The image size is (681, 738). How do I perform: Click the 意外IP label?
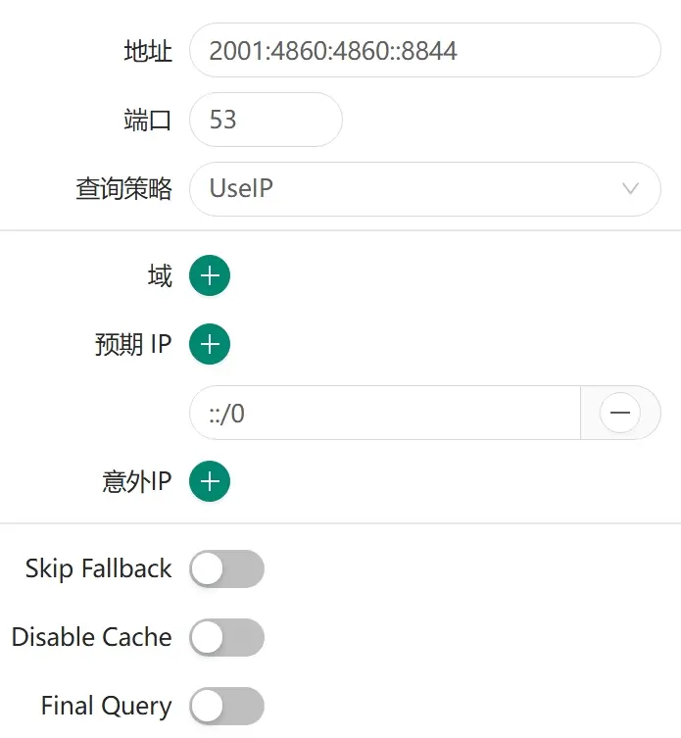click(137, 482)
